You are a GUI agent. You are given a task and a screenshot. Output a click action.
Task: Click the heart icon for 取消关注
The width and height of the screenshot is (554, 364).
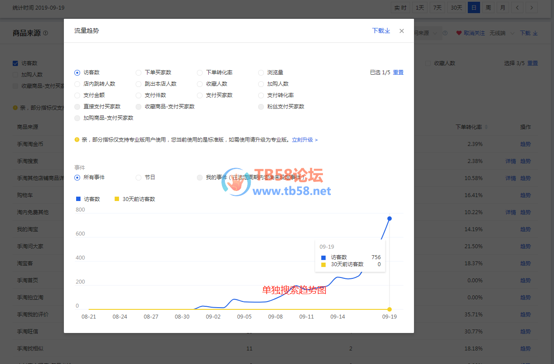click(459, 33)
